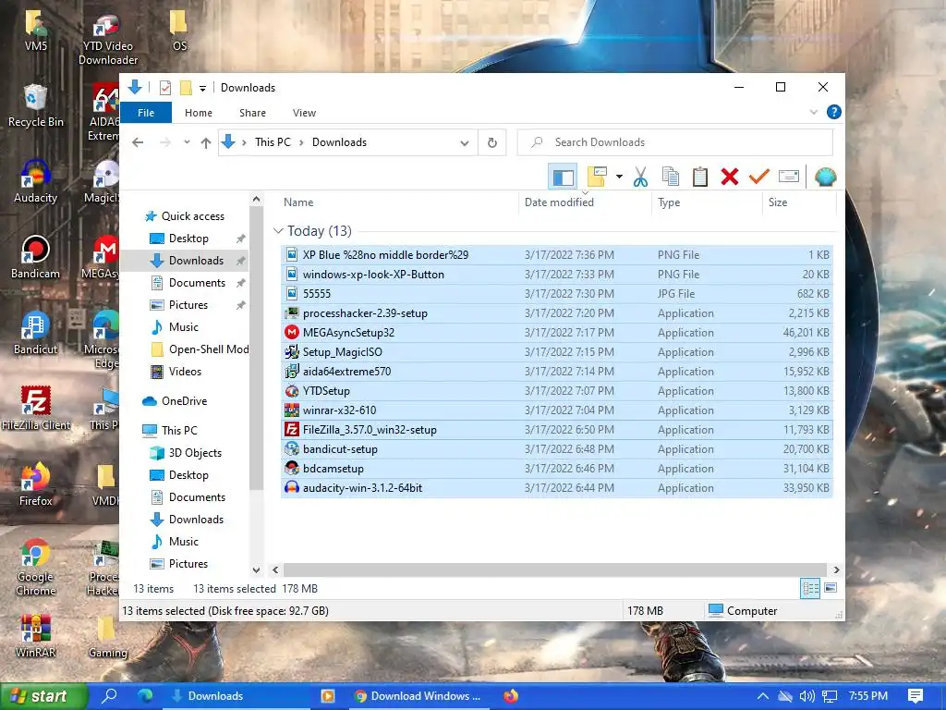Sort by the Size column header
The image size is (946, 710).
click(x=799, y=202)
